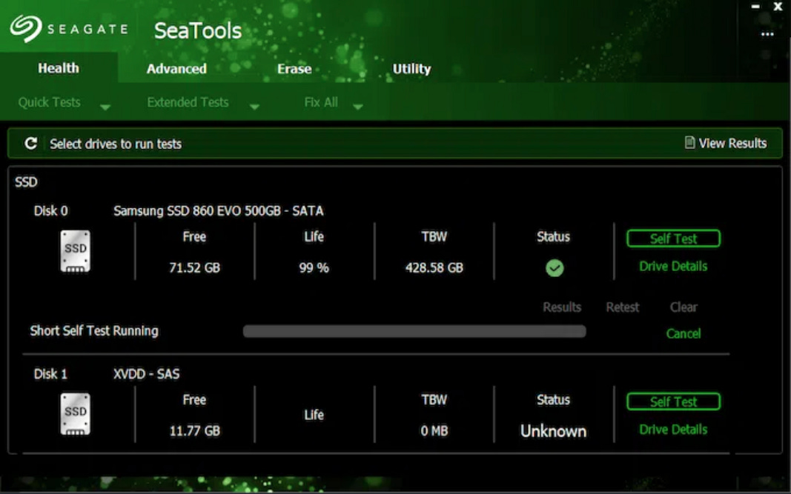Screen dimensions: 791x494
Task: Click Results for Disk 0 test
Action: [x=562, y=307]
